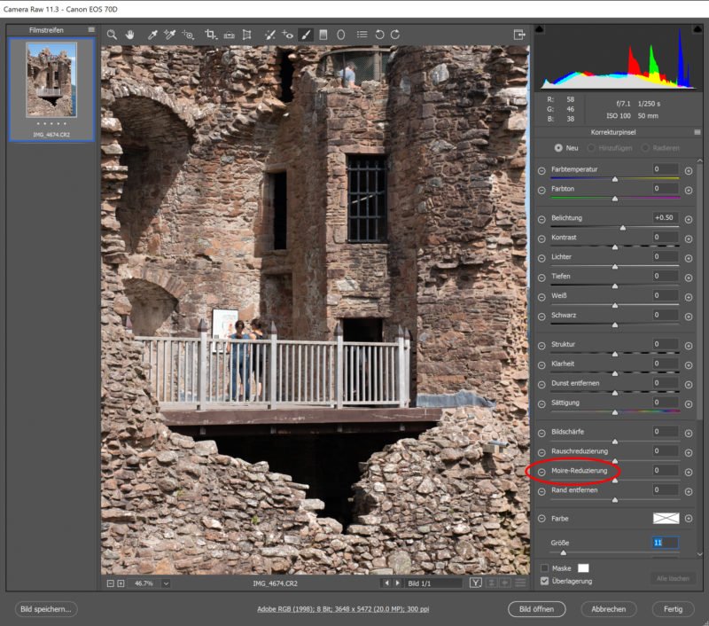Pick the White Balance eyedropper tool
This screenshot has width=709, height=626.
152,35
